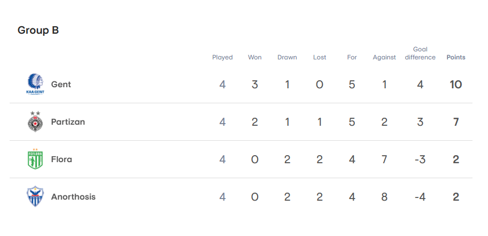Image resolution: width=488 pixels, height=236 pixels.
Task: Open the Gent team link
Action: (61, 85)
